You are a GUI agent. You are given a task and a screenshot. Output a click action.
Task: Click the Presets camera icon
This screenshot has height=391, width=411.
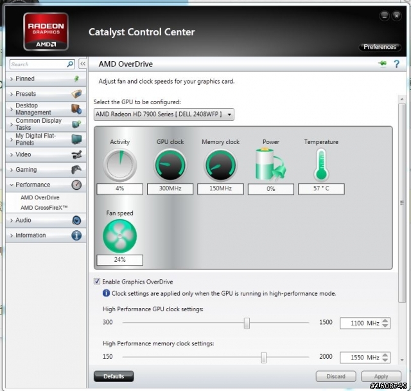click(x=76, y=94)
